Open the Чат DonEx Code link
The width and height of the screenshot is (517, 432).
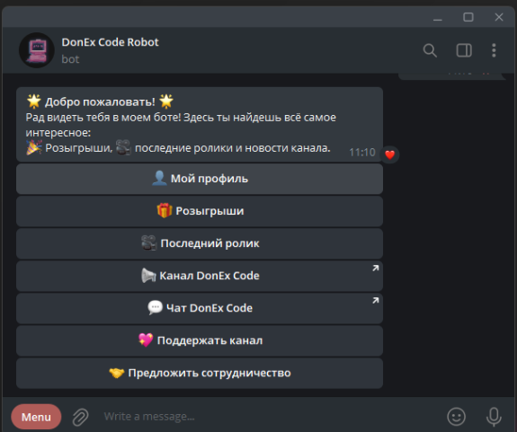(200, 308)
